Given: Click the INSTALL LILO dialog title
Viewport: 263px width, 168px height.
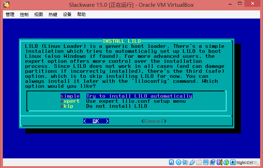Looking at the screenshot, I should tap(122, 41).
